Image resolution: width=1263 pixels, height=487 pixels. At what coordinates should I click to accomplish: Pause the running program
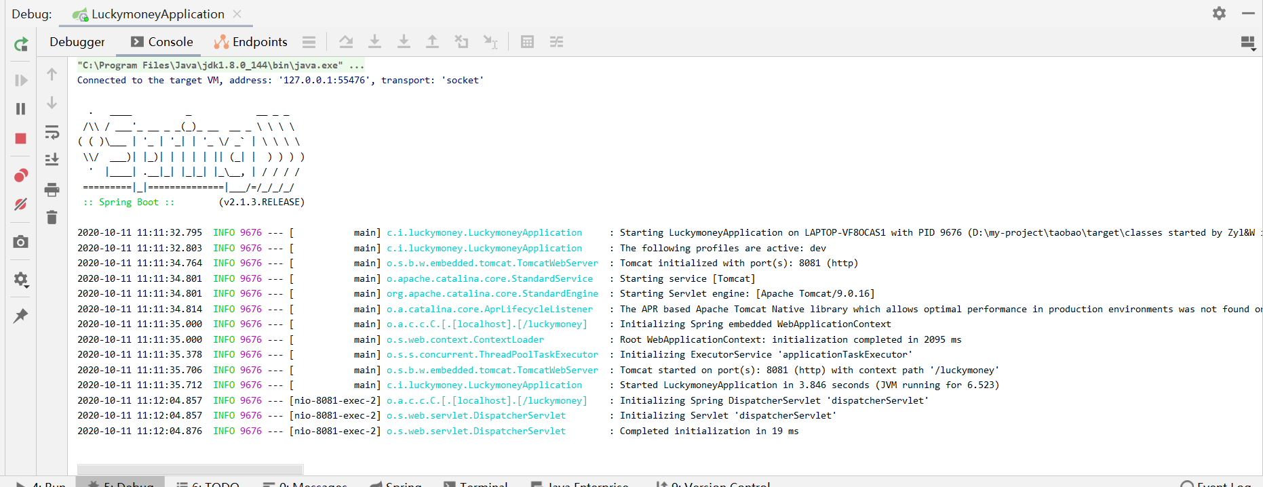pyautogui.click(x=21, y=109)
